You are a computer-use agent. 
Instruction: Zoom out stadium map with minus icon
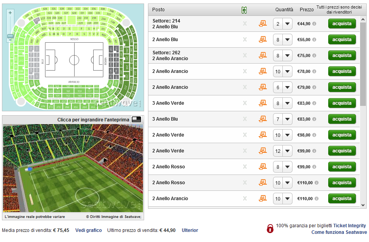point(10,40)
